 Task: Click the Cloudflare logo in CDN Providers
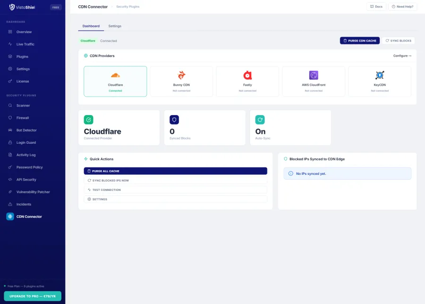tap(115, 75)
